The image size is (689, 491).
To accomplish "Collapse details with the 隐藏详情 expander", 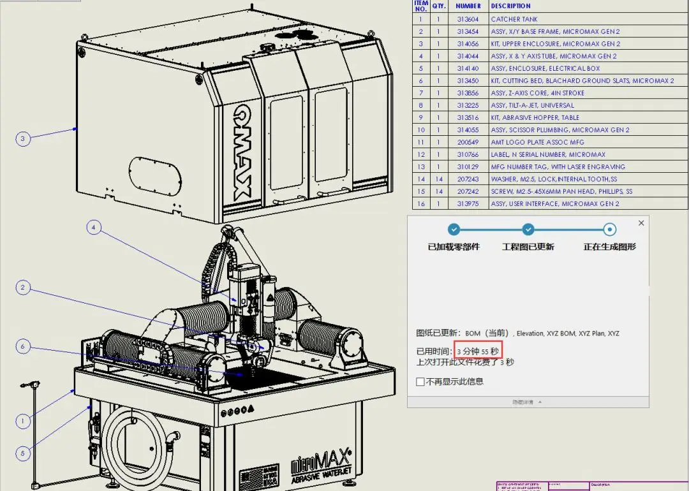I will click(528, 402).
